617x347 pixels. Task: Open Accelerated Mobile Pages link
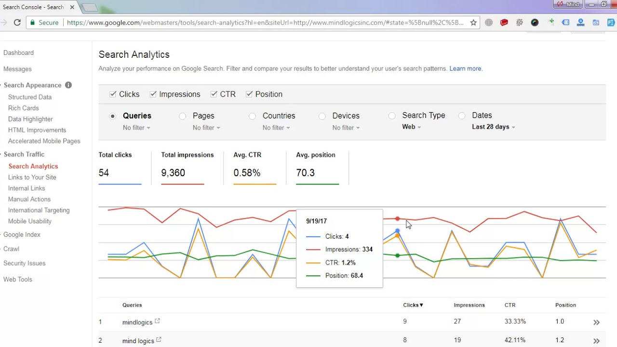click(44, 141)
